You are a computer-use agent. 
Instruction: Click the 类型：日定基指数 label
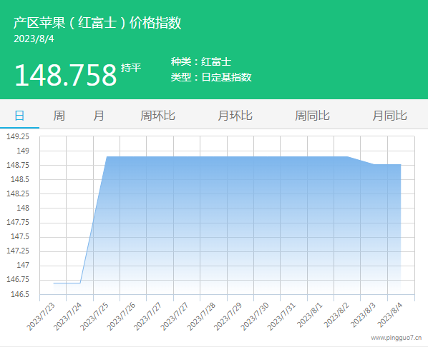tap(211, 77)
